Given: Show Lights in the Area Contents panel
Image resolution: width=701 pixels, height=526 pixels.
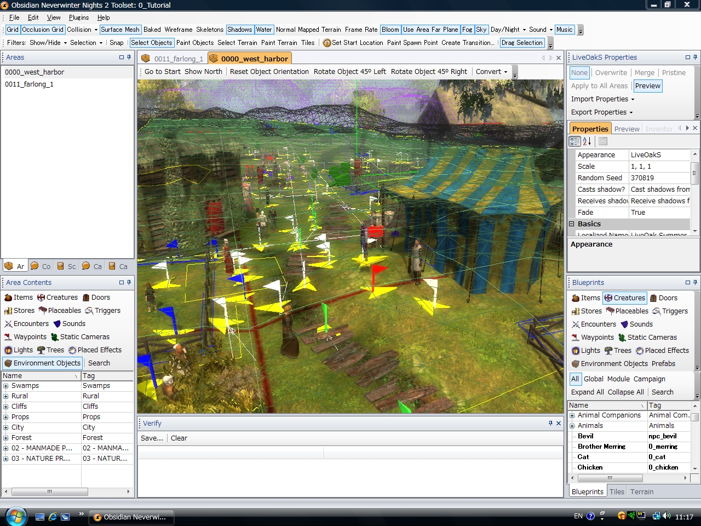Looking at the screenshot, I should point(19,350).
